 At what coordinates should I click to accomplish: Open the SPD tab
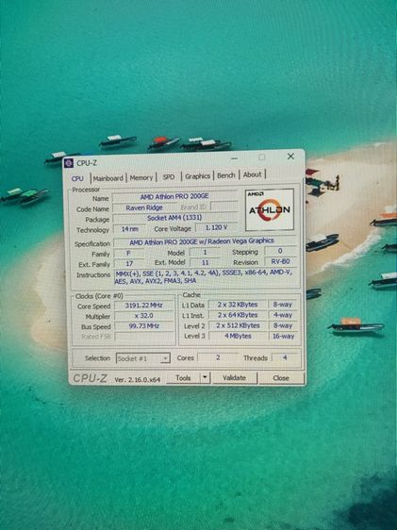[169, 176]
